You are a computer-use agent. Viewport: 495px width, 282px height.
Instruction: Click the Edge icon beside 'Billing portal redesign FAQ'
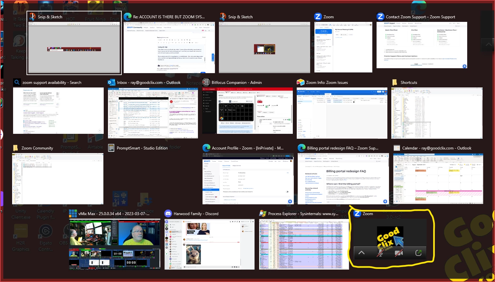(301, 148)
